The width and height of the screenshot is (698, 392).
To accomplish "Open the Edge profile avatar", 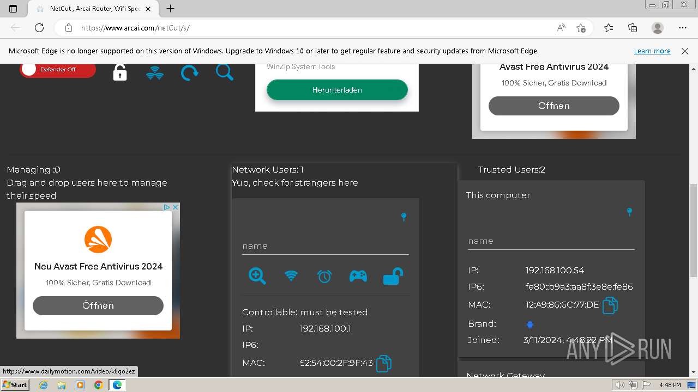I will [658, 28].
